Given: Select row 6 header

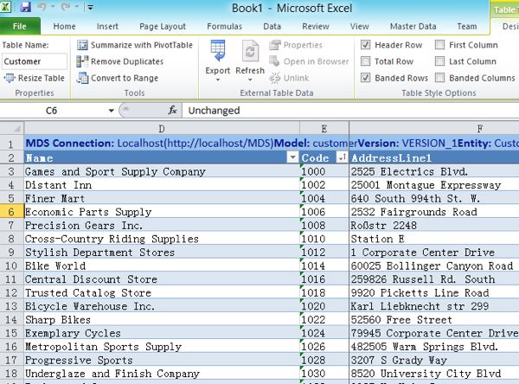Looking at the screenshot, I should [11, 212].
